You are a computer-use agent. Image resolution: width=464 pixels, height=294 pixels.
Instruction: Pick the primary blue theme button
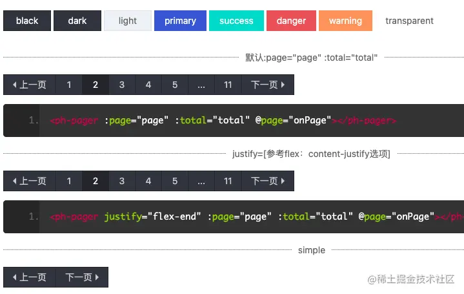click(180, 21)
